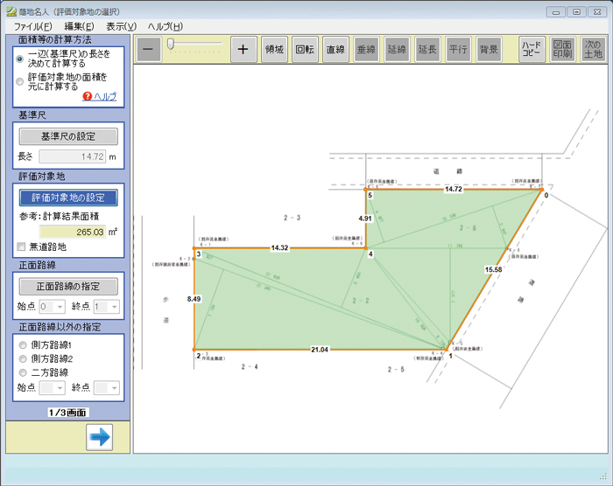
Task: Select 評価対象地の面積を元に計算する radio option
Action: pyautogui.click(x=20, y=81)
